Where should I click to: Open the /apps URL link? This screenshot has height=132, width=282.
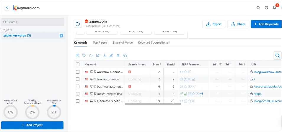[x=257, y=94]
